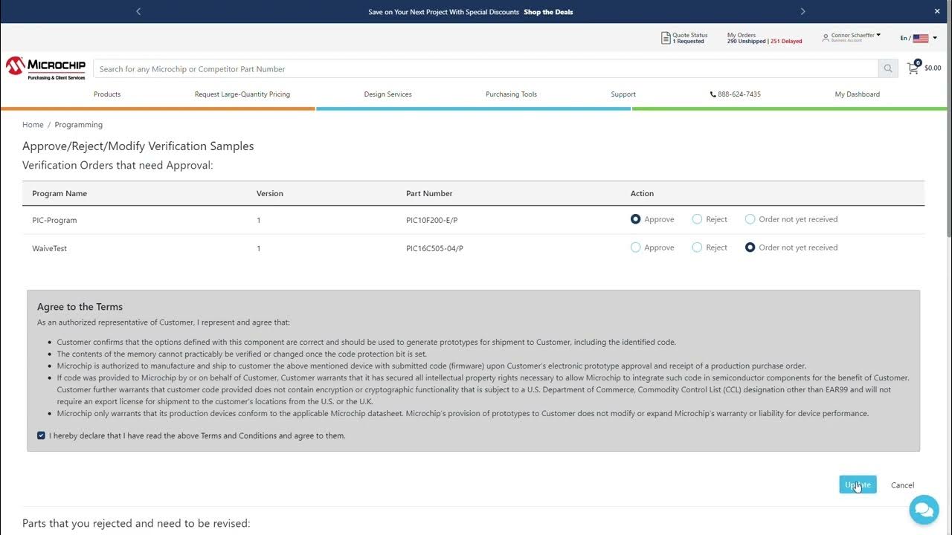Select Reject for PIC-Program
Image resolution: width=952 pixels, height=535 pixels.
coord(697,219)
